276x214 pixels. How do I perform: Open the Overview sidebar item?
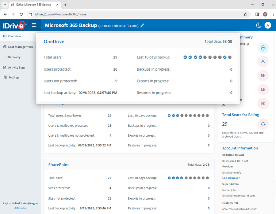(x=14, y=36)
